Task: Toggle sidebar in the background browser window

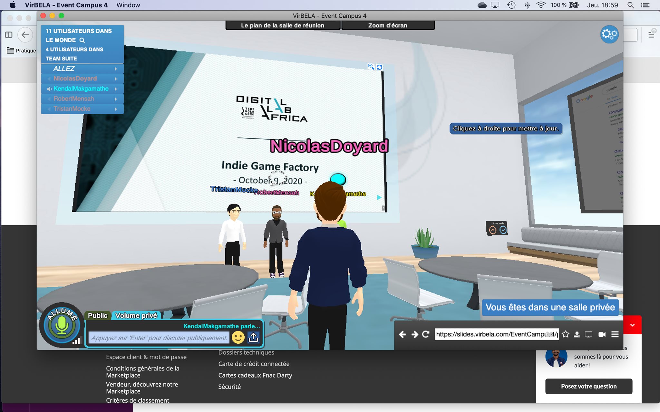Action: click(9, 35)
